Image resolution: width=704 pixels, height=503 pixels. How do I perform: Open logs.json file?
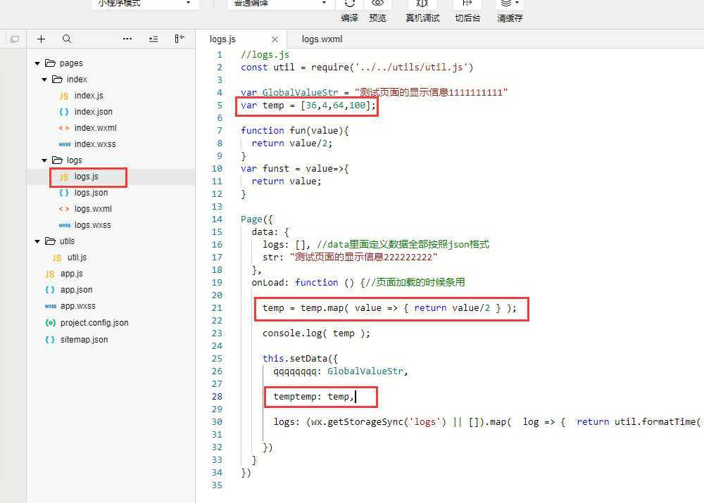(x=91, y=193)
